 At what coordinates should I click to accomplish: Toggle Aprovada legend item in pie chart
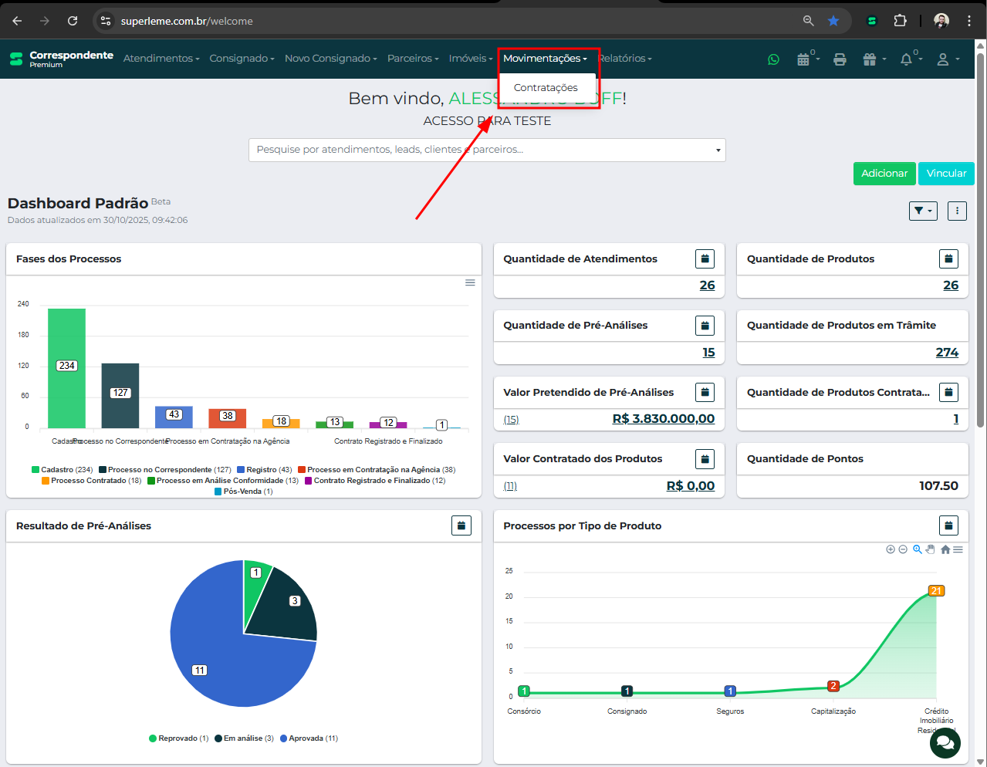(309, 738)
